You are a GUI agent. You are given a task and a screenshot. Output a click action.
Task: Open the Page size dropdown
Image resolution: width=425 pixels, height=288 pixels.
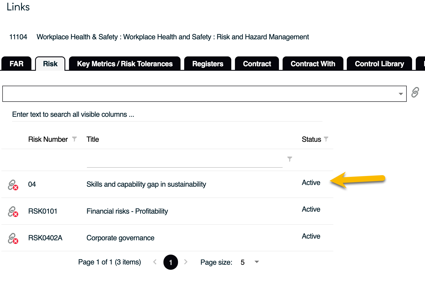[257, 262]
